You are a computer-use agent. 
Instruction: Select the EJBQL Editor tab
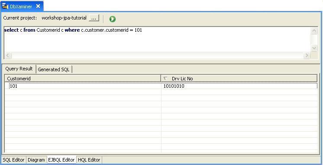pyautogui.click(x=61, y=160)
